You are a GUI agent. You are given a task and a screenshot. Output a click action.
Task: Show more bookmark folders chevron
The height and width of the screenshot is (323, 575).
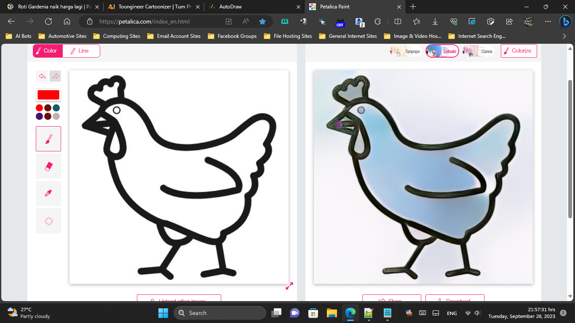[564, 36]
